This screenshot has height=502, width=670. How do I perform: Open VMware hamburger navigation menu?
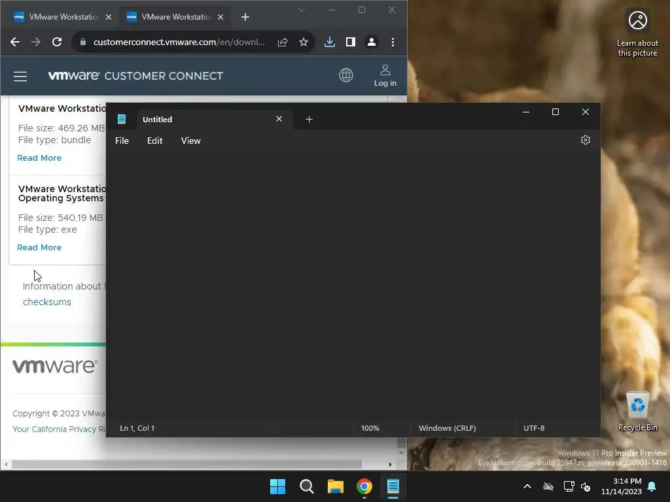pyautogui.click(x=20, y=76)
